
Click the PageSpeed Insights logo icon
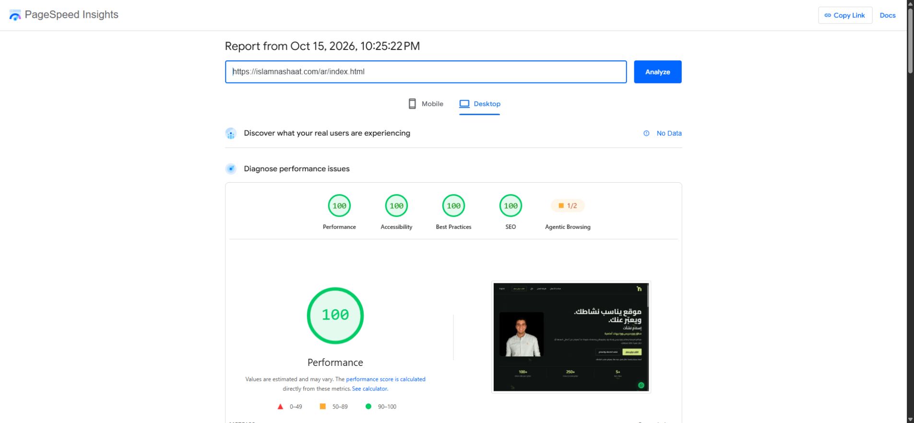click(15, 15)
